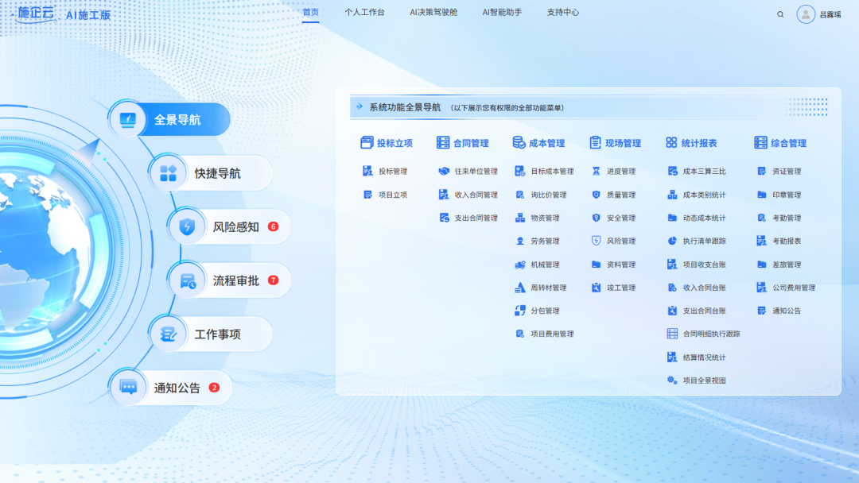859x483 pixels.
Task: Open the user avatar icon
Action: pyautogui.click(x=805, y=15)
